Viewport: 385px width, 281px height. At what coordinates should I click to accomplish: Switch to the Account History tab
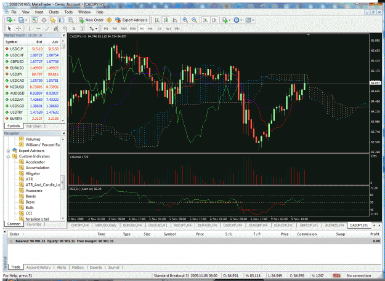click(x=38, y=267)
